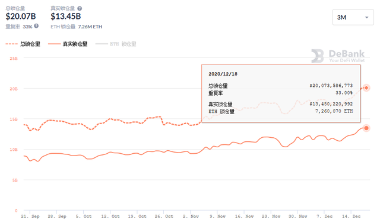Enable the greyed ETH 锁仓量 legend series
This screenshot has height=220, width=380.
tap(116, 44)
